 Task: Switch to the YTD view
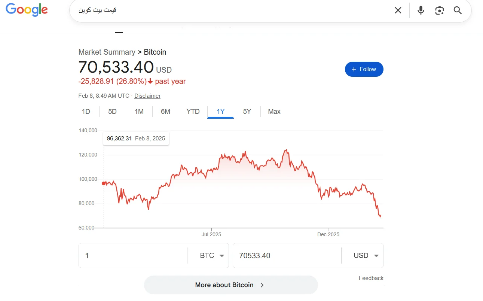(x=193, y=111)
